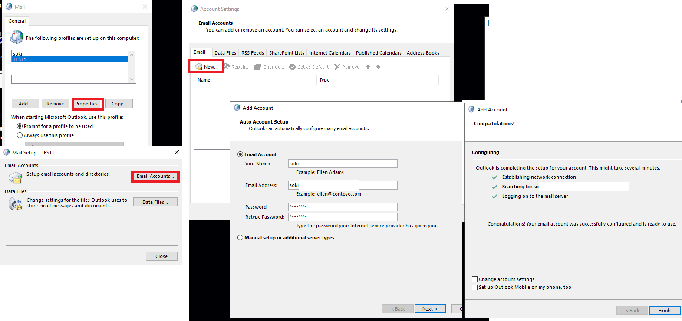
Task: Click the Your Name input field
Action: point(343,164)
